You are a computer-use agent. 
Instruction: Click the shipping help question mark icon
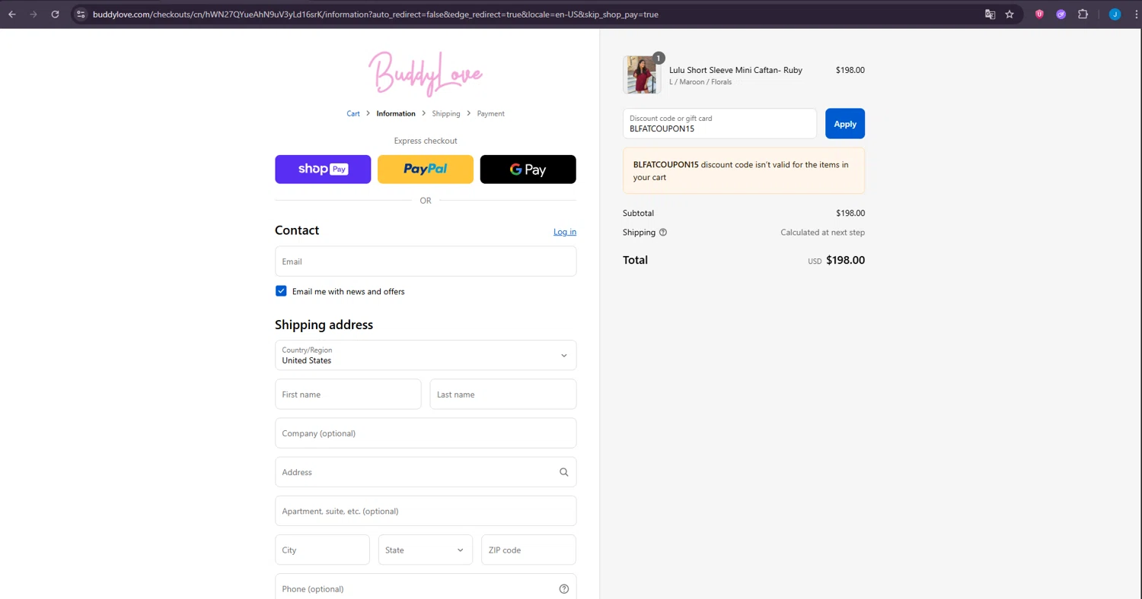pos(662,233)
